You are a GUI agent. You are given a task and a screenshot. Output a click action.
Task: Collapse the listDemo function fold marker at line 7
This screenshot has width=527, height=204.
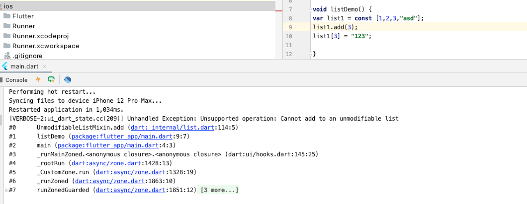311,10
